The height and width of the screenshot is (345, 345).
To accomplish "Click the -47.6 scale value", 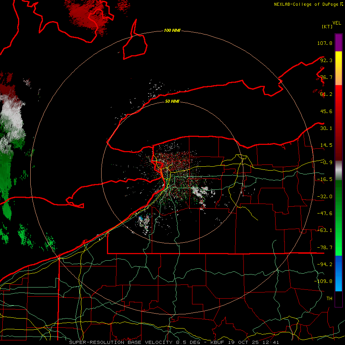I will 325,213.
